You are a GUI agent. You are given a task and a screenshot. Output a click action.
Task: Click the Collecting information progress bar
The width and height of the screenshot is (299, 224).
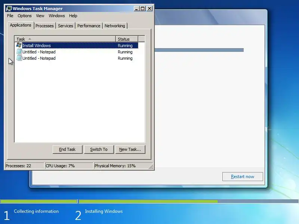[x=38, y=201]
